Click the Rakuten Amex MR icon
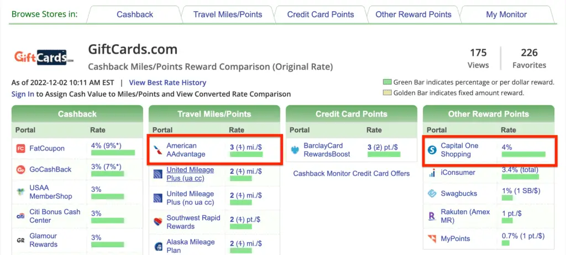 point(432,216)
